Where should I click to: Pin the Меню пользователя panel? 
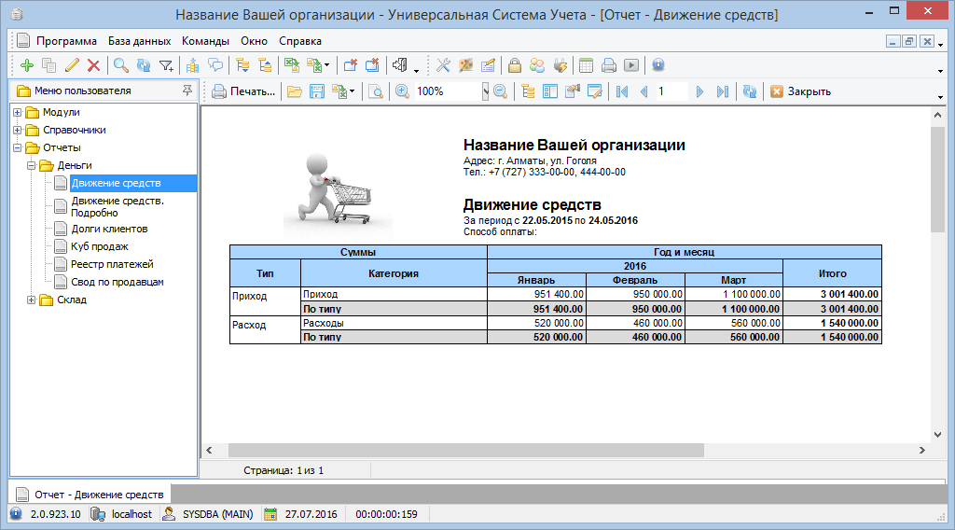coord(187,91)
